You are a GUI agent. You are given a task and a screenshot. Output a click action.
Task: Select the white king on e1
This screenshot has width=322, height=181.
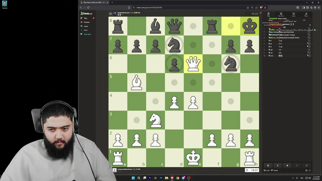click(193, 158)
